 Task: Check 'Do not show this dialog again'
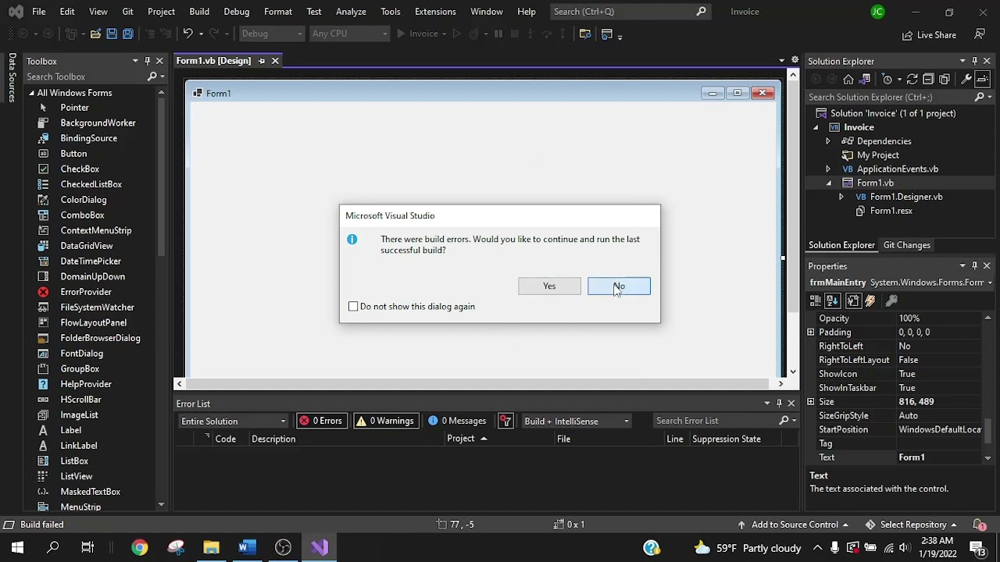click(353, 307)
